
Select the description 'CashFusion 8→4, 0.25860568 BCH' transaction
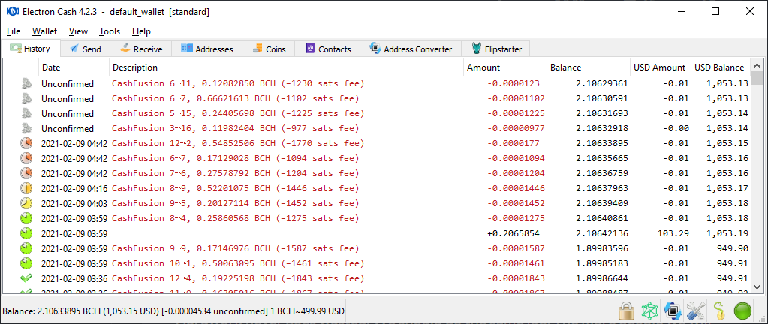point(235,218)
